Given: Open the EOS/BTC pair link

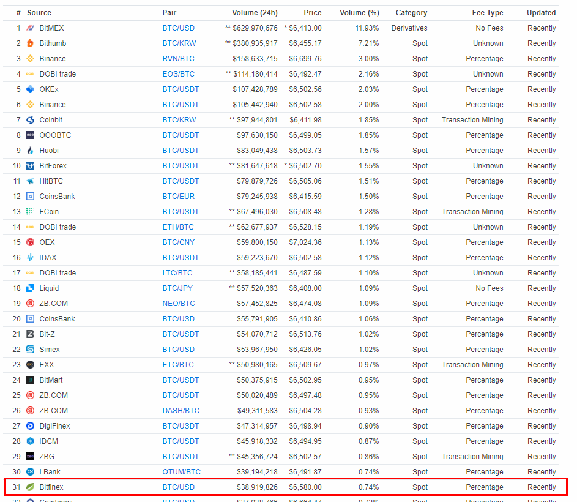Looking at the screenshot, I should tap(178, 74).
